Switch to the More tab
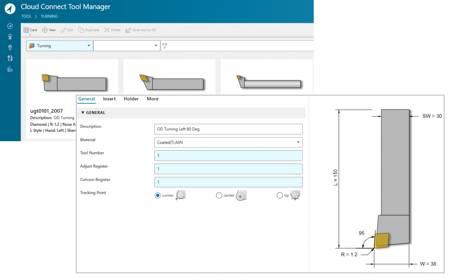451x279 pixels. click(x=152, y=99)
